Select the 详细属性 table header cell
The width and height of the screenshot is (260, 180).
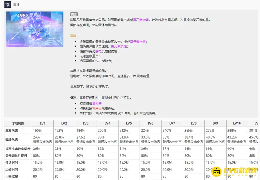[x=18, y=123]
